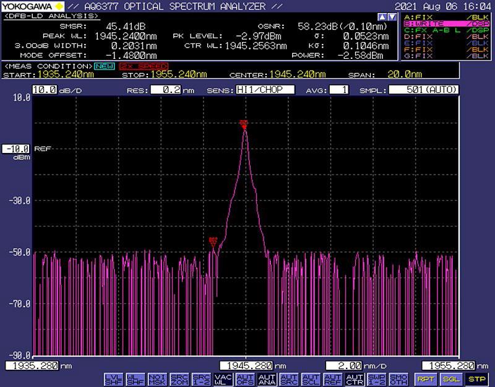Screen dimensions: 495x387
Task: Expand the trace list arrow at top
Action: (391, 17)
